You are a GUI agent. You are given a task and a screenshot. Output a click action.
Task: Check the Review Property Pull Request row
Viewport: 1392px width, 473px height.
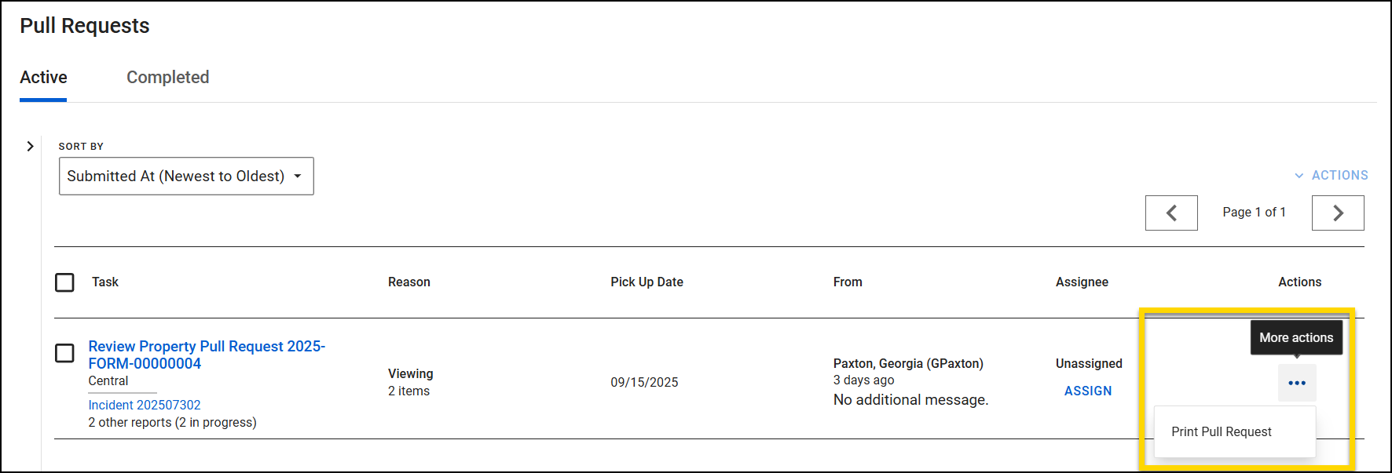[x=64, y=353]
